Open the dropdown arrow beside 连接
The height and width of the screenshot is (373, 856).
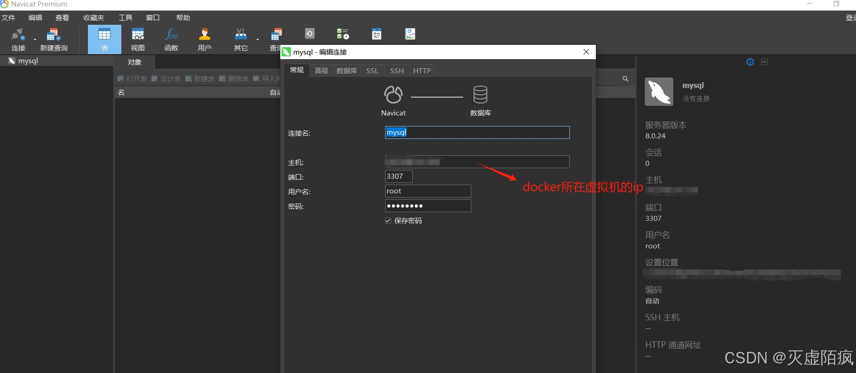point(35,39)
